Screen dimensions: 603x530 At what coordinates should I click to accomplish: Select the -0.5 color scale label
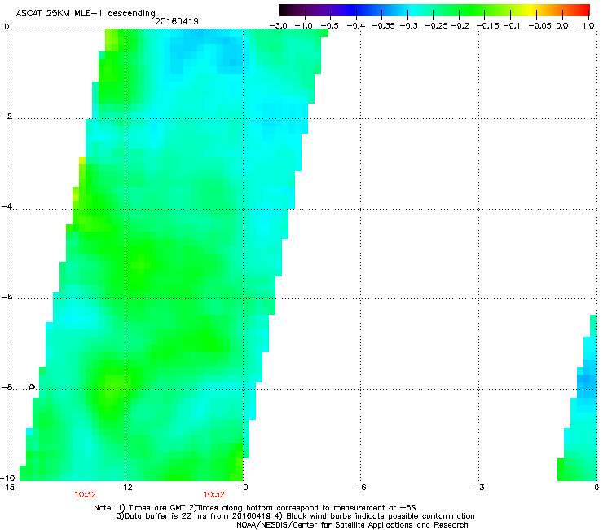pos(330,26)
